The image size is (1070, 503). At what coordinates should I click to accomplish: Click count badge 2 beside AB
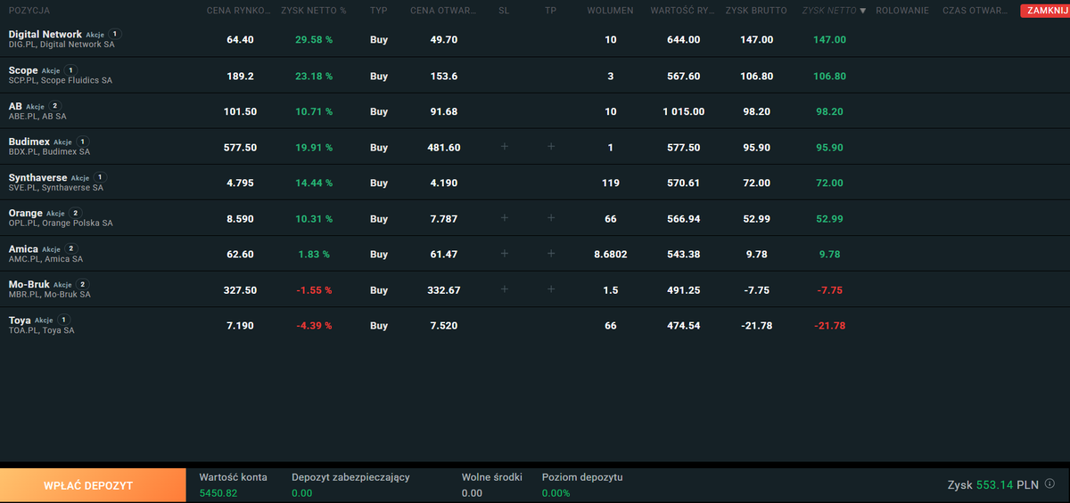[x=53, y=106]
